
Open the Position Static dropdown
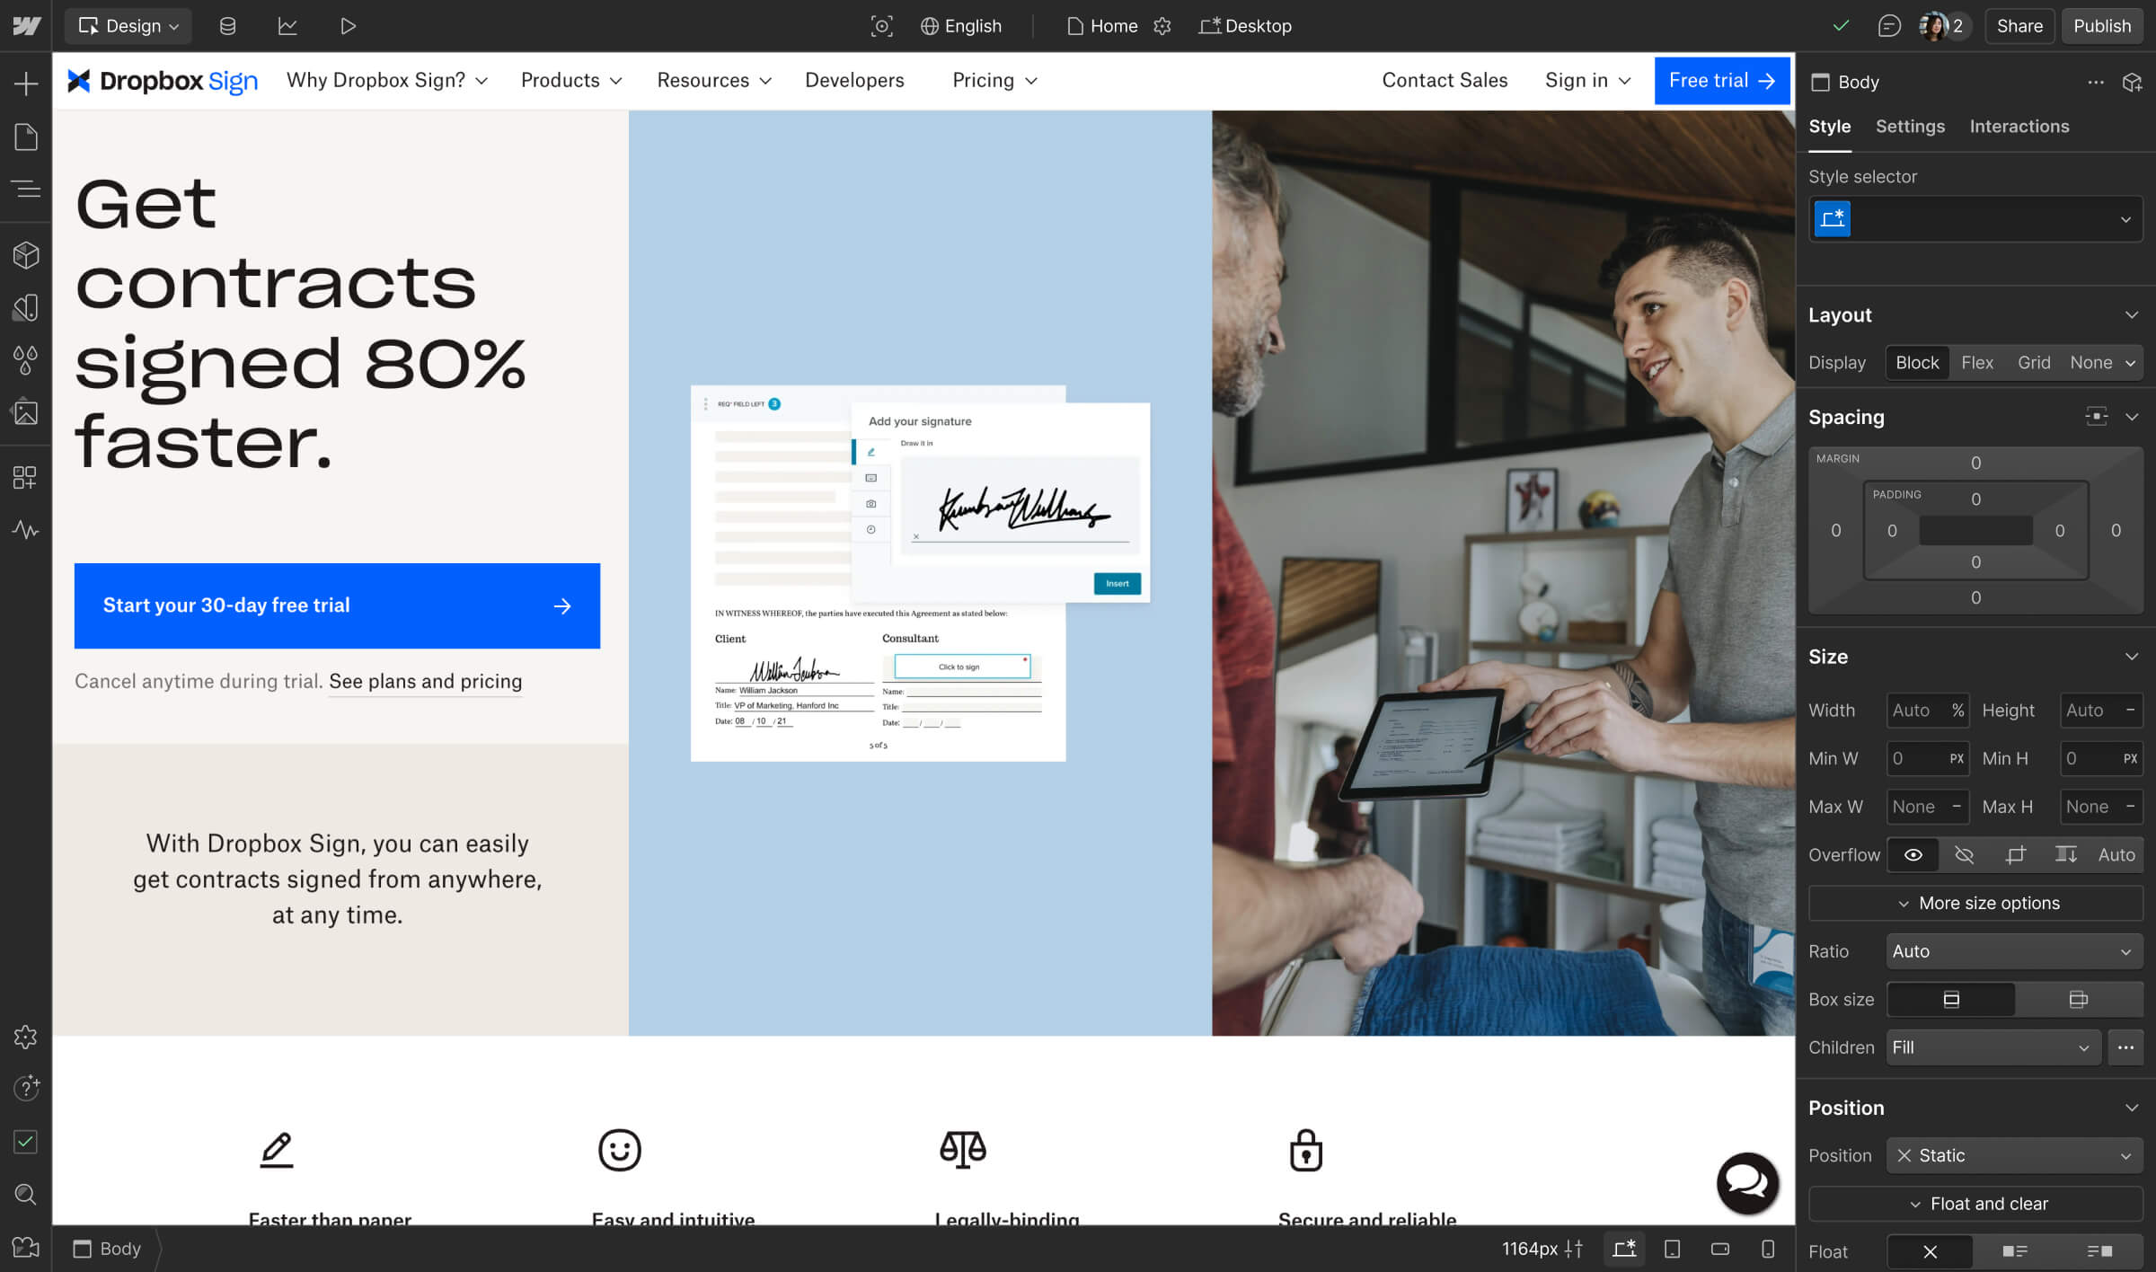2013,1155
